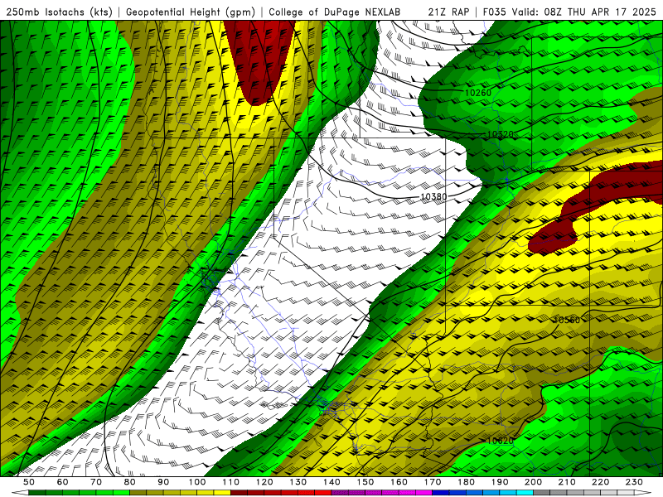
Task: Click the 200 value on the color scale
Action: coord(533,482)
